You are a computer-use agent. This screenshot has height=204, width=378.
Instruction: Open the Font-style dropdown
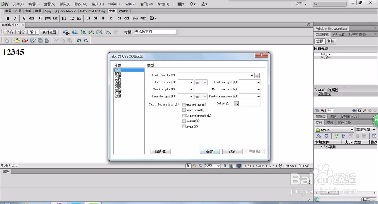tap(191, 89)
